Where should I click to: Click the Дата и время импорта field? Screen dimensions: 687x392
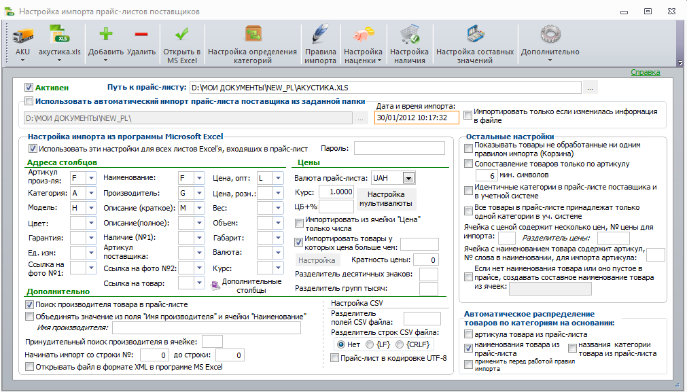(x=417, y=118)
